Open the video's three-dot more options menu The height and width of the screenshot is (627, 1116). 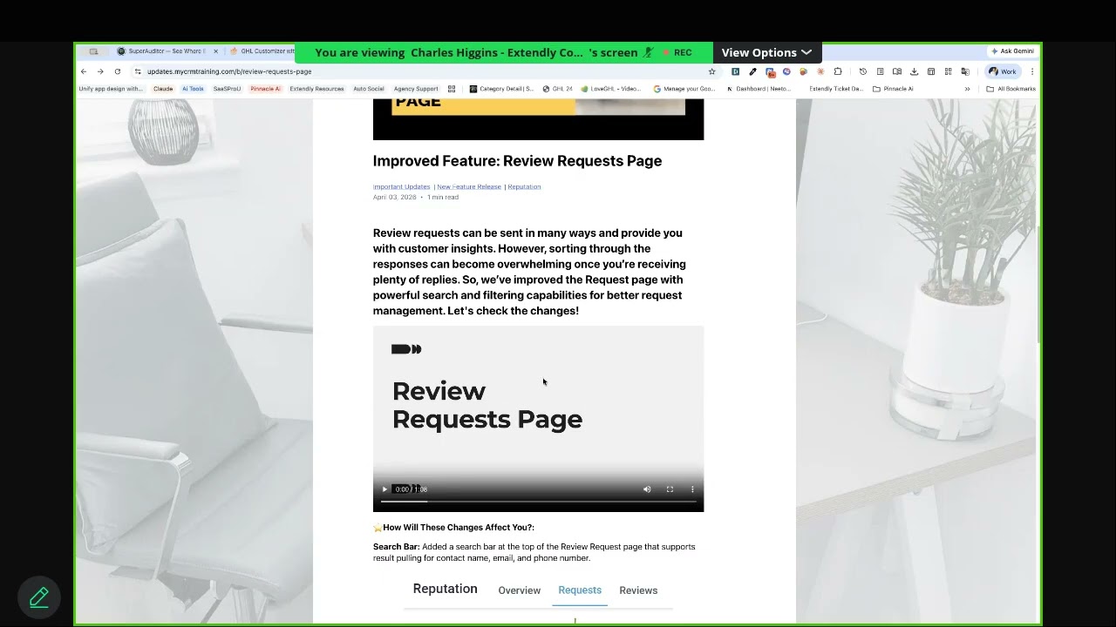point(692,489)
